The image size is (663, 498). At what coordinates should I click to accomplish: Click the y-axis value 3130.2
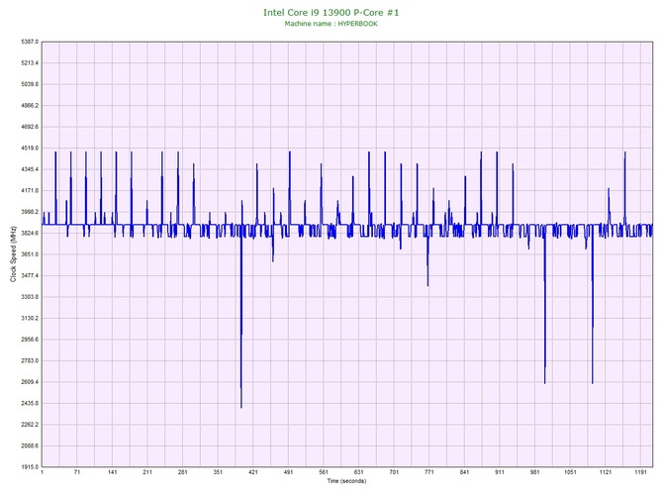[30, 318]
